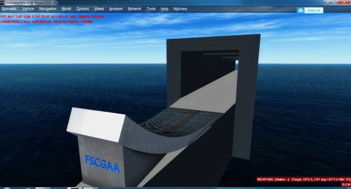
Task: Click the '0.0 KIAS' airspeed readout
Action: pos(98,17)
